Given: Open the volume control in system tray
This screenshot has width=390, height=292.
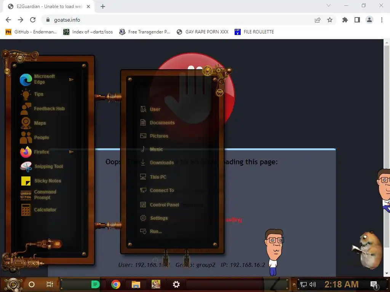Looking at the screenshot, I should pyautogui.click(x=313, y=284).
